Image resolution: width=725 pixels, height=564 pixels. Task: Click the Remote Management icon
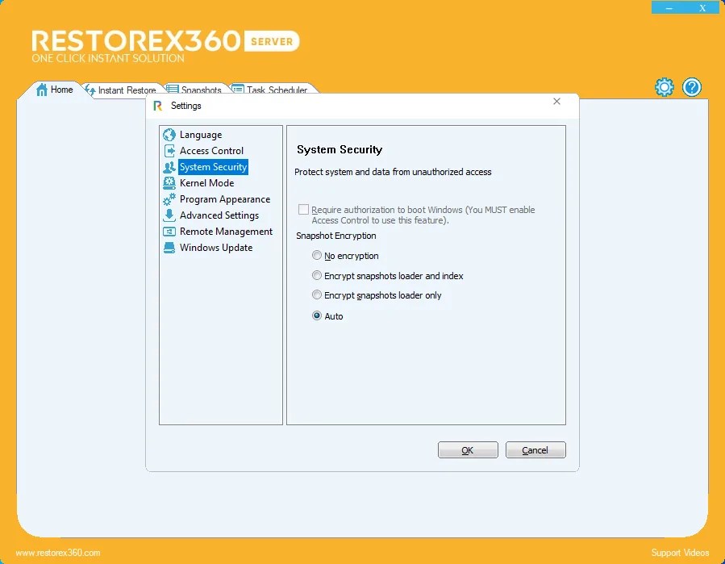(169, 232)
